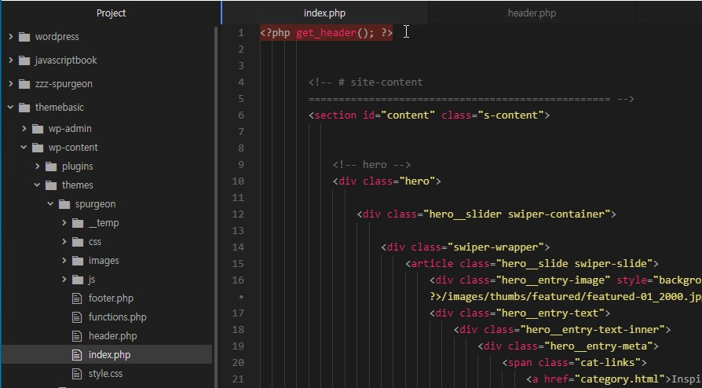Click the "swiper-wrapper" class string
Screen dimensions: 702x388
click(x=495, y=247)
